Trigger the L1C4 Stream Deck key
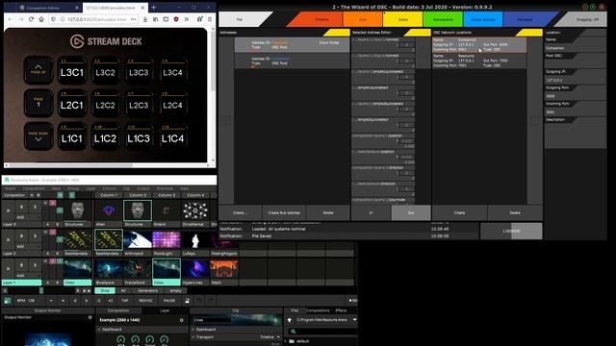 (x=172, y=136)
